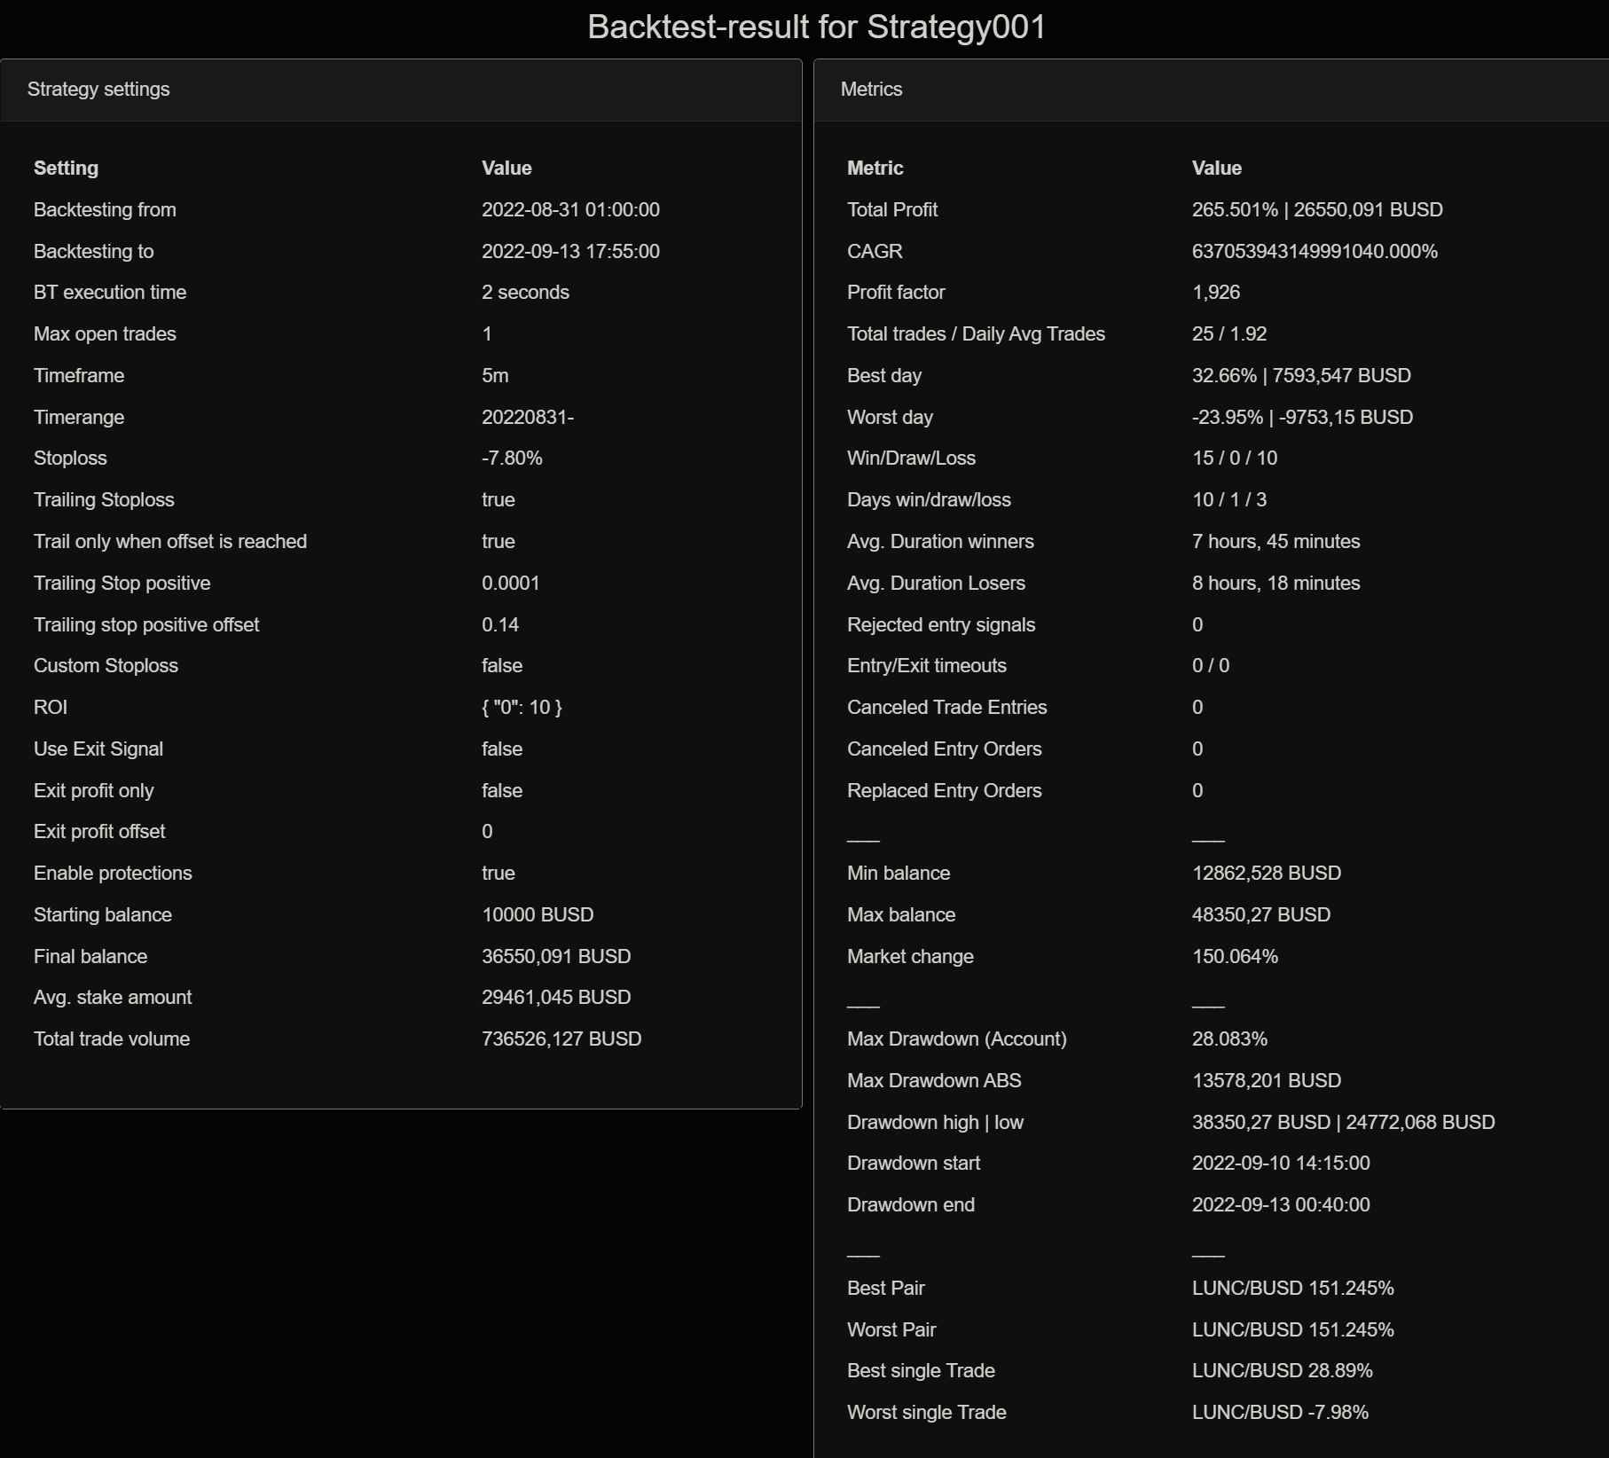Click the Strategy settings panel header
Viewport: 1609px width, 1458px height.
pos(98,89)
